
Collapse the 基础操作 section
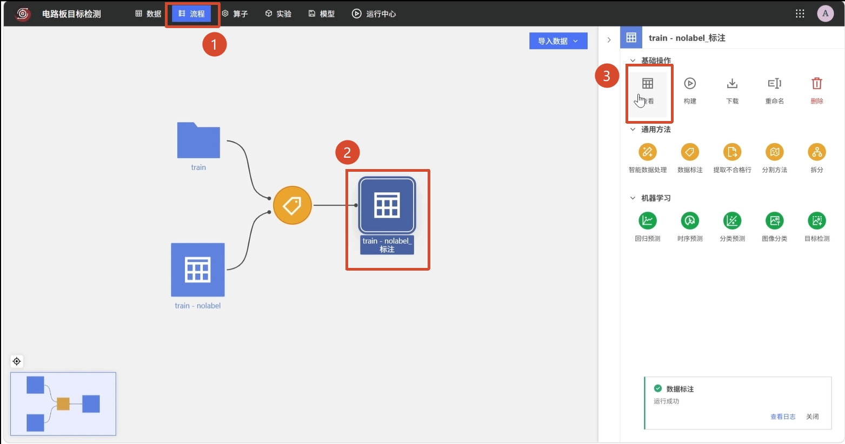(633, 60)
